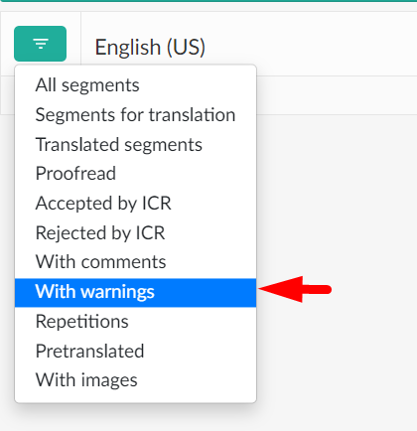Choose the Repetitions filter

(x=135, y=322)
